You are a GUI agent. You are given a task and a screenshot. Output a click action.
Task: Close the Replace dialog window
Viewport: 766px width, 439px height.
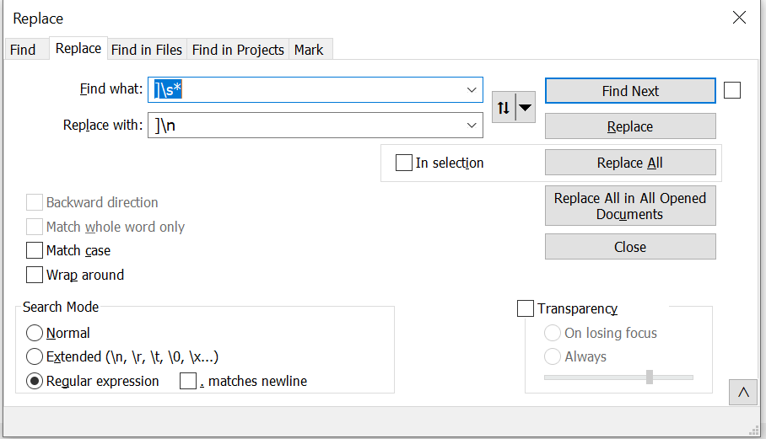point(739,18)
